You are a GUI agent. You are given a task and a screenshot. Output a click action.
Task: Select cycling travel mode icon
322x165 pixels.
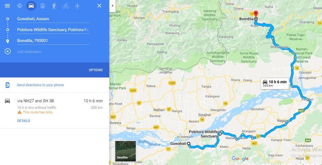tap(66, 6)
